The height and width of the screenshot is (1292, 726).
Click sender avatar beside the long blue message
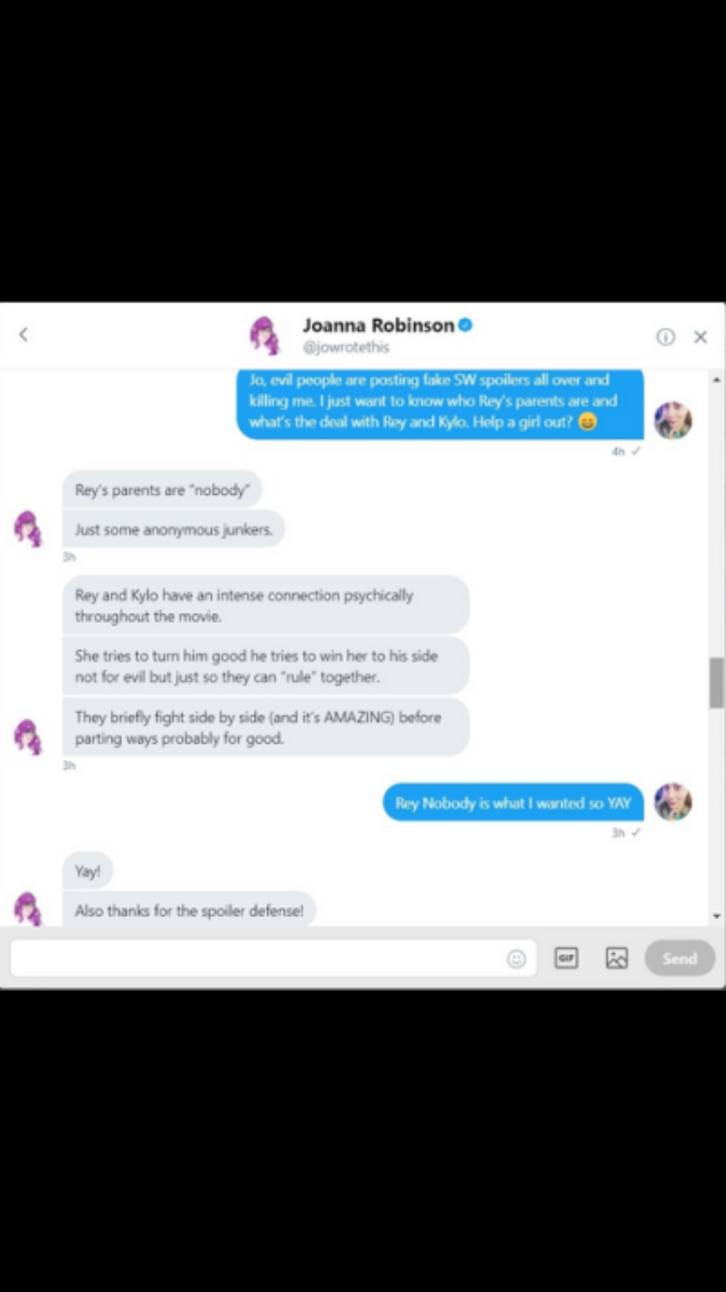pyautogui.click(x=673, y=420)
